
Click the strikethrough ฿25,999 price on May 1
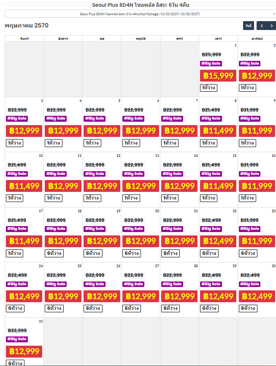coord(211,55)
